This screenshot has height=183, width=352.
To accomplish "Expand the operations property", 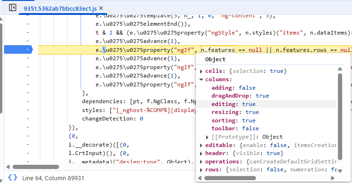I will 201,162.
